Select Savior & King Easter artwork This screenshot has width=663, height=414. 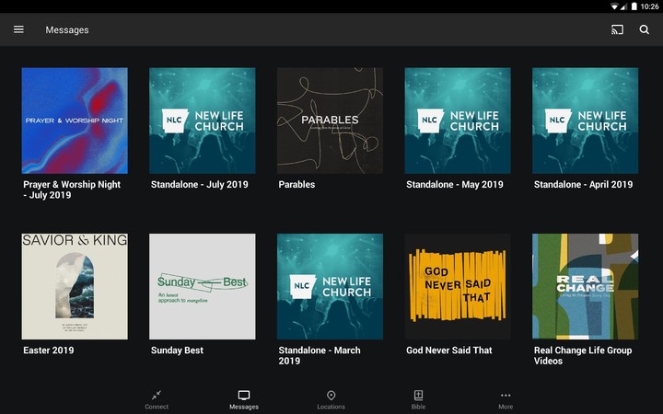coord(75,286)
